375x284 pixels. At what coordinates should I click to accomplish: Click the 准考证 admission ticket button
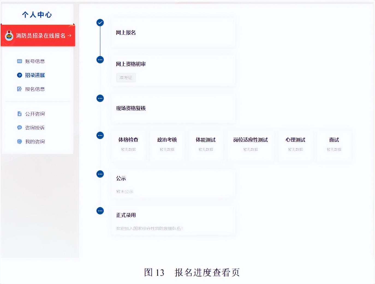126,77
